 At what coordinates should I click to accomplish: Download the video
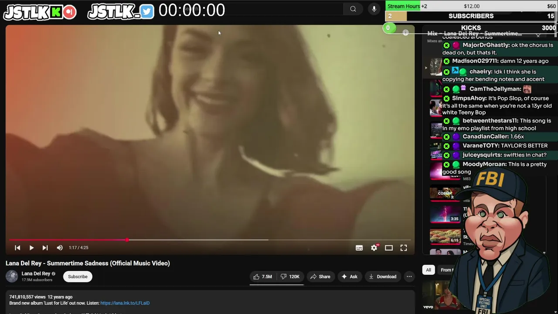pyautogui.click(x=382, y=276)
